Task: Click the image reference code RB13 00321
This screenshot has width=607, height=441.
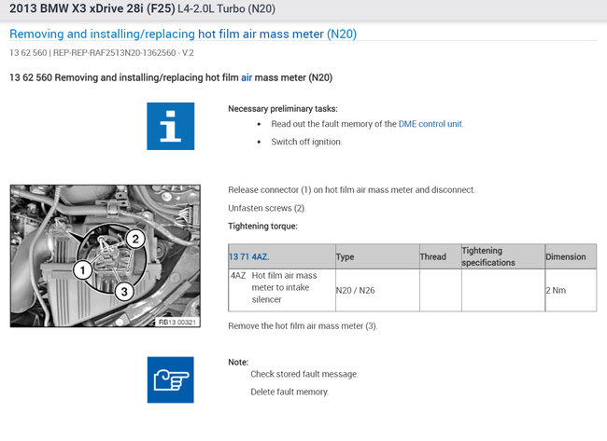Action: tap(176, 322)
